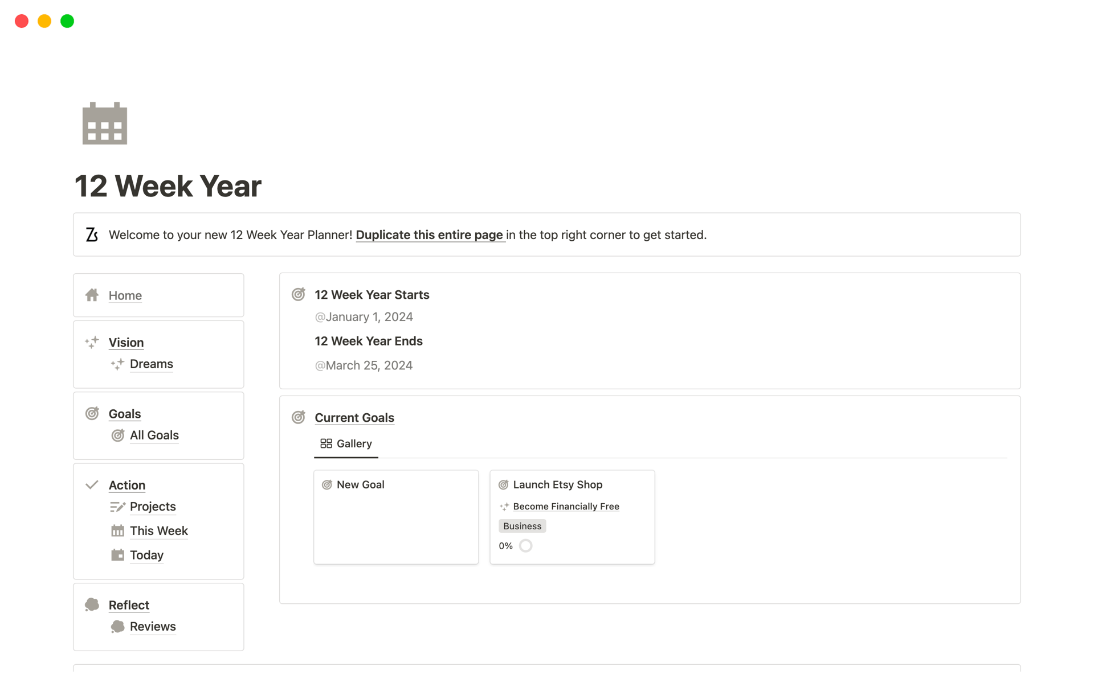This screenshot has width=1094, height=683.
Task: Click the New Goal card
Action: pos(396,516)
